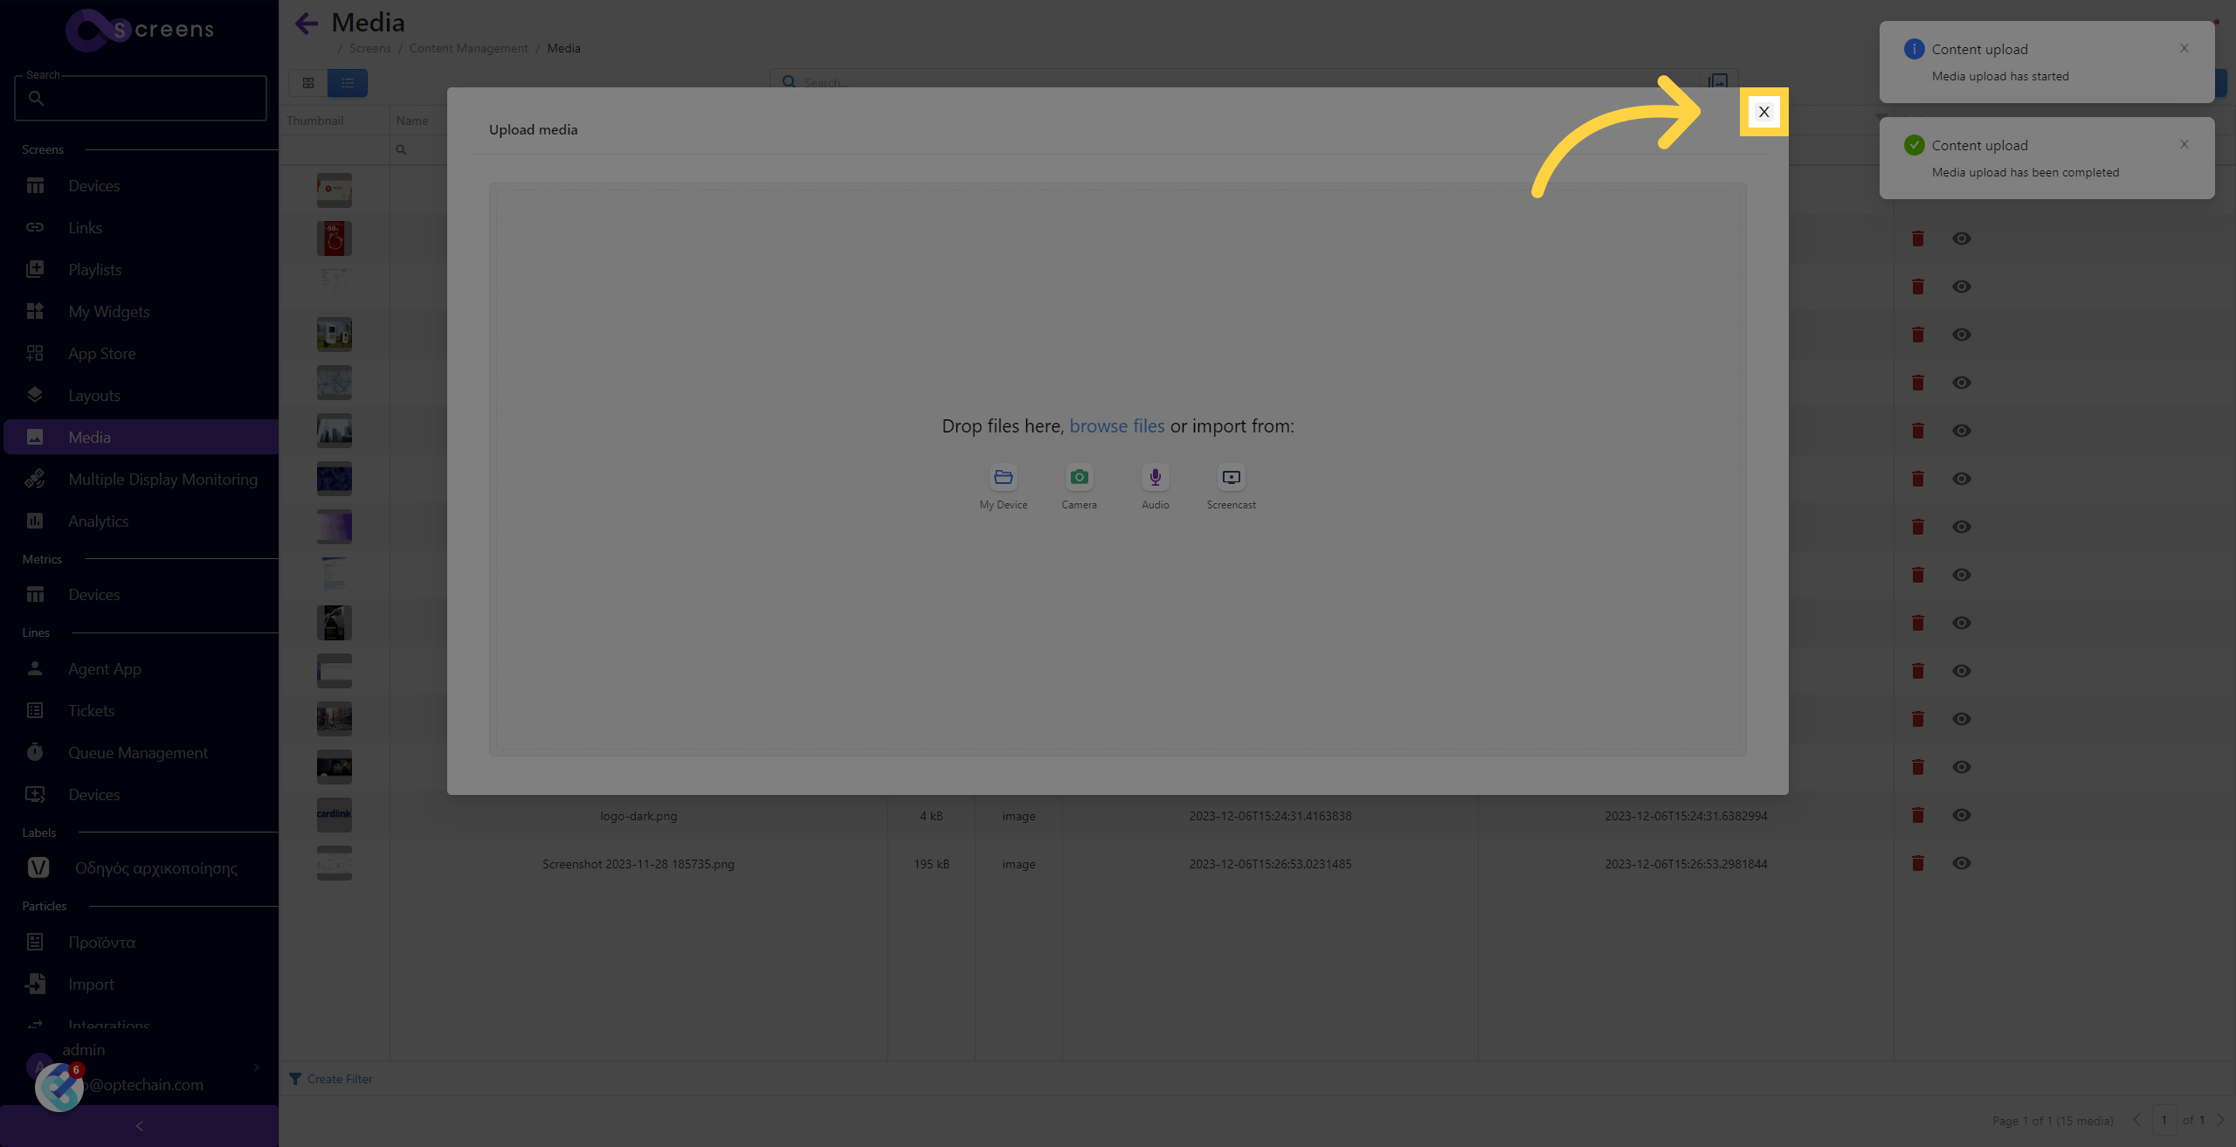
Task: Delete the logo-dark.png media row
Action: point(1918,815)
